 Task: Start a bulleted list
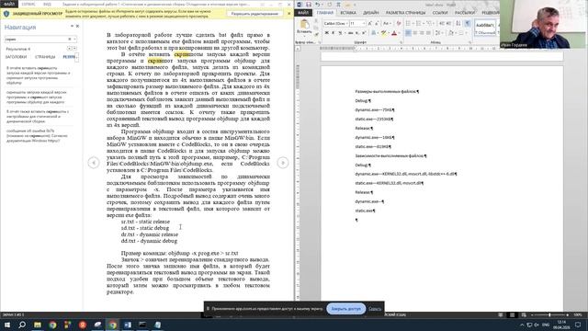pos(408,24)
